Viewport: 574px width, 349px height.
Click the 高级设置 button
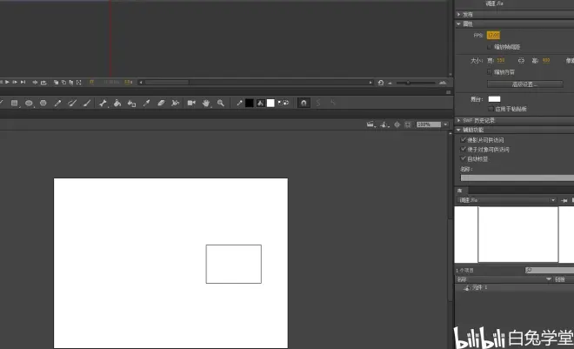[x=524, y=84]
